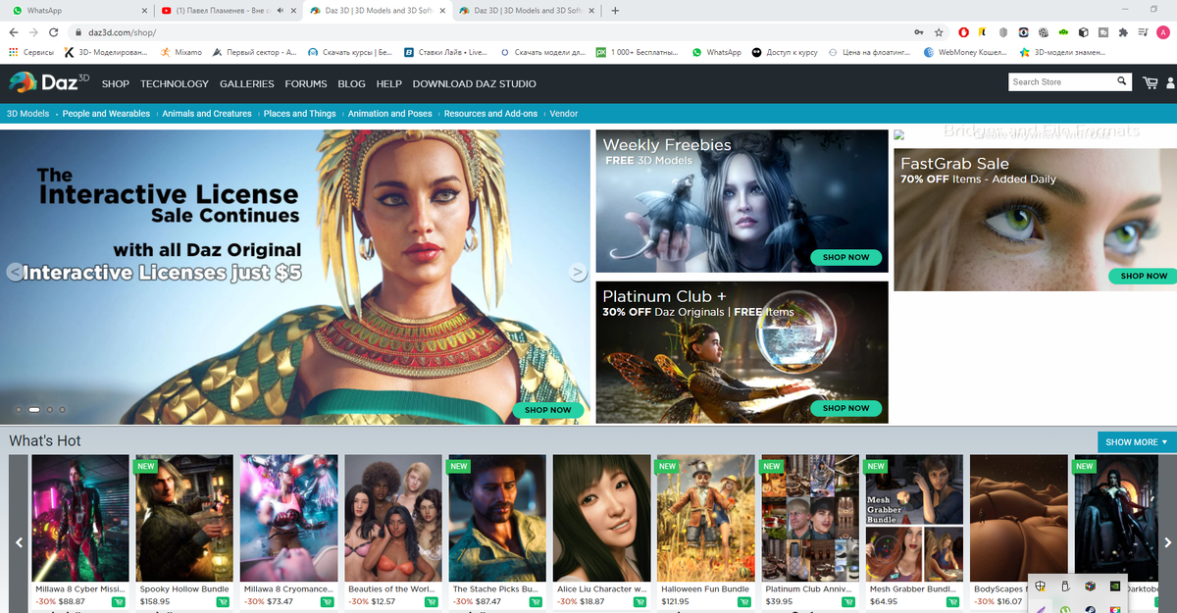The width and height of the screenshot is (1177, 613).
Task: Open the FORUMS menu item
Action: click(306, 84)
